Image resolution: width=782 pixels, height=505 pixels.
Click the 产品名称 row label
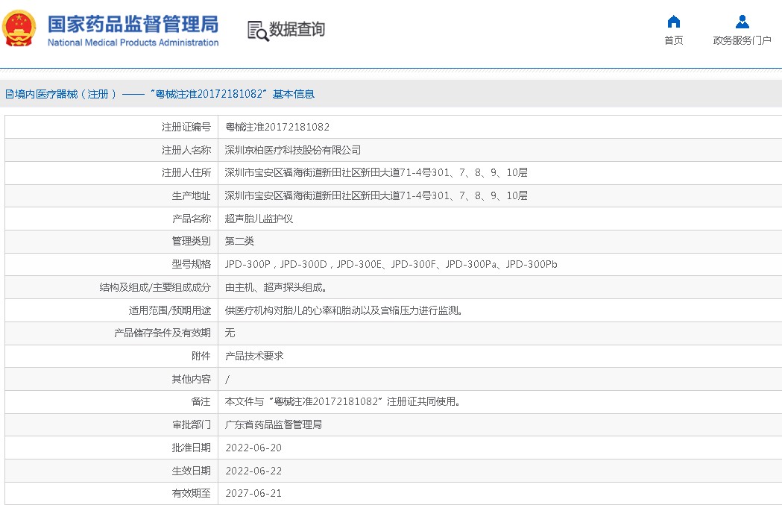click(x=191, y=219)
